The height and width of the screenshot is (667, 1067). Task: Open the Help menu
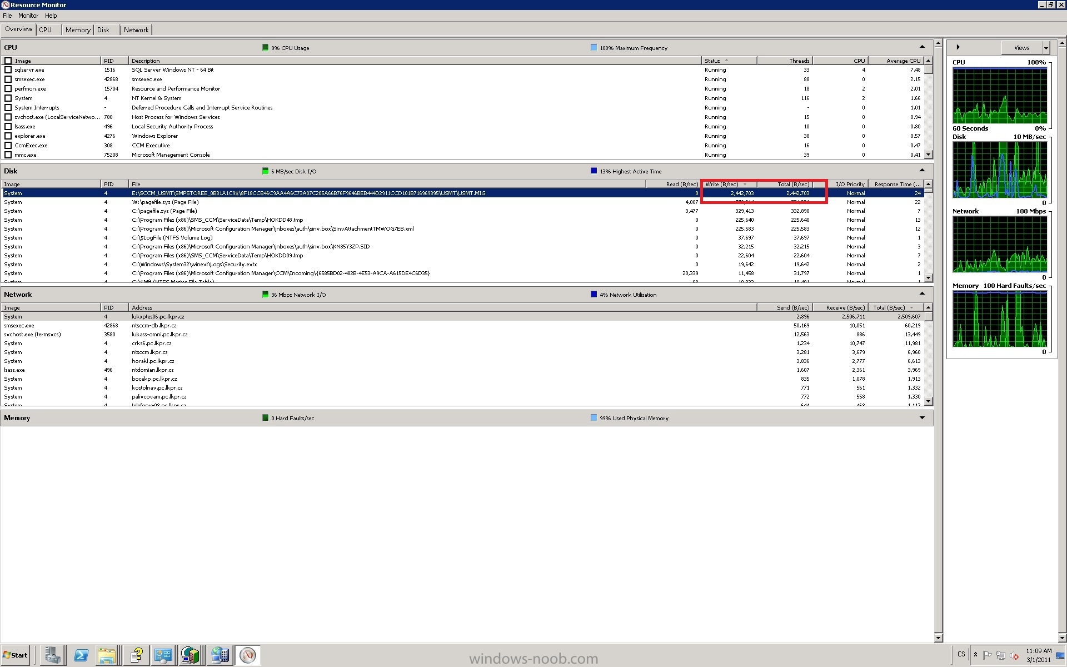[51, 16]
